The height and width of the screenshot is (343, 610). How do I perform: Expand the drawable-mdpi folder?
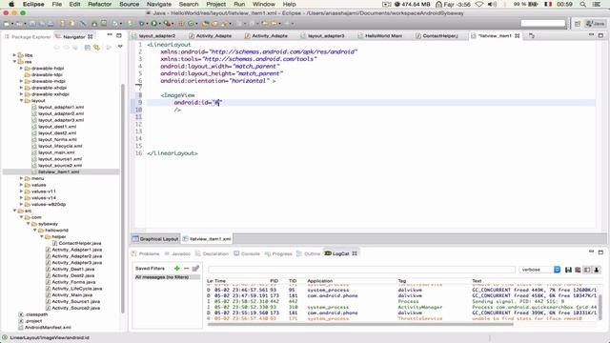(21, 81)
